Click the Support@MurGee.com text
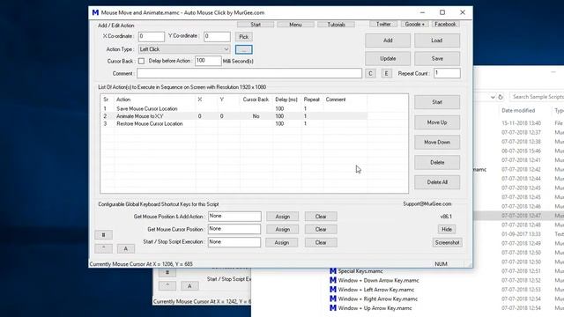564x317 pixels. (427, 203)
